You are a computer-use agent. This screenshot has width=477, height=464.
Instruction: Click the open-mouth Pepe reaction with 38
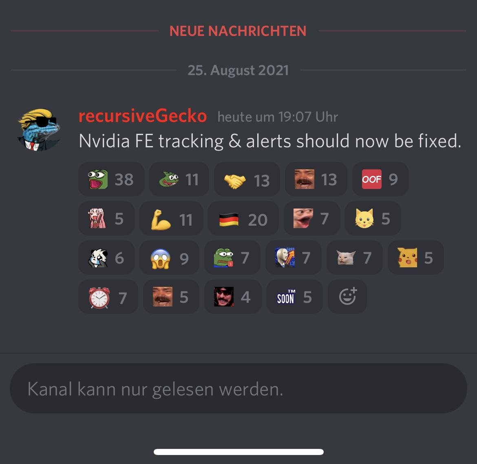tap(111, 179)
